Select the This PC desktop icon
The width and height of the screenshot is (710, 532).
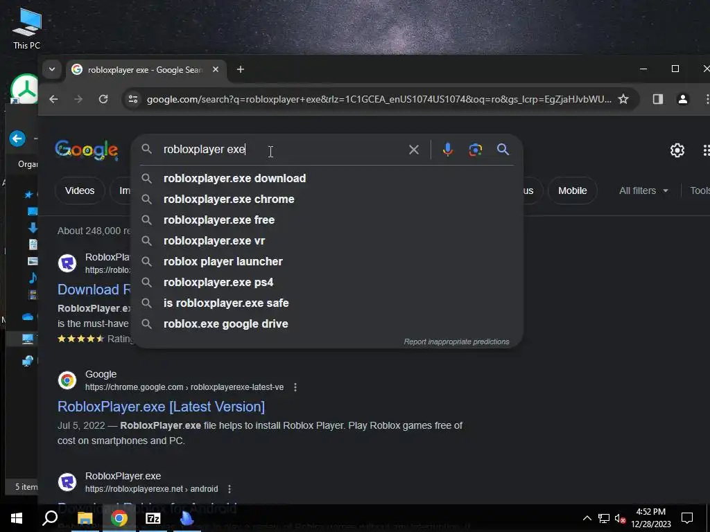tap(27, 29)
